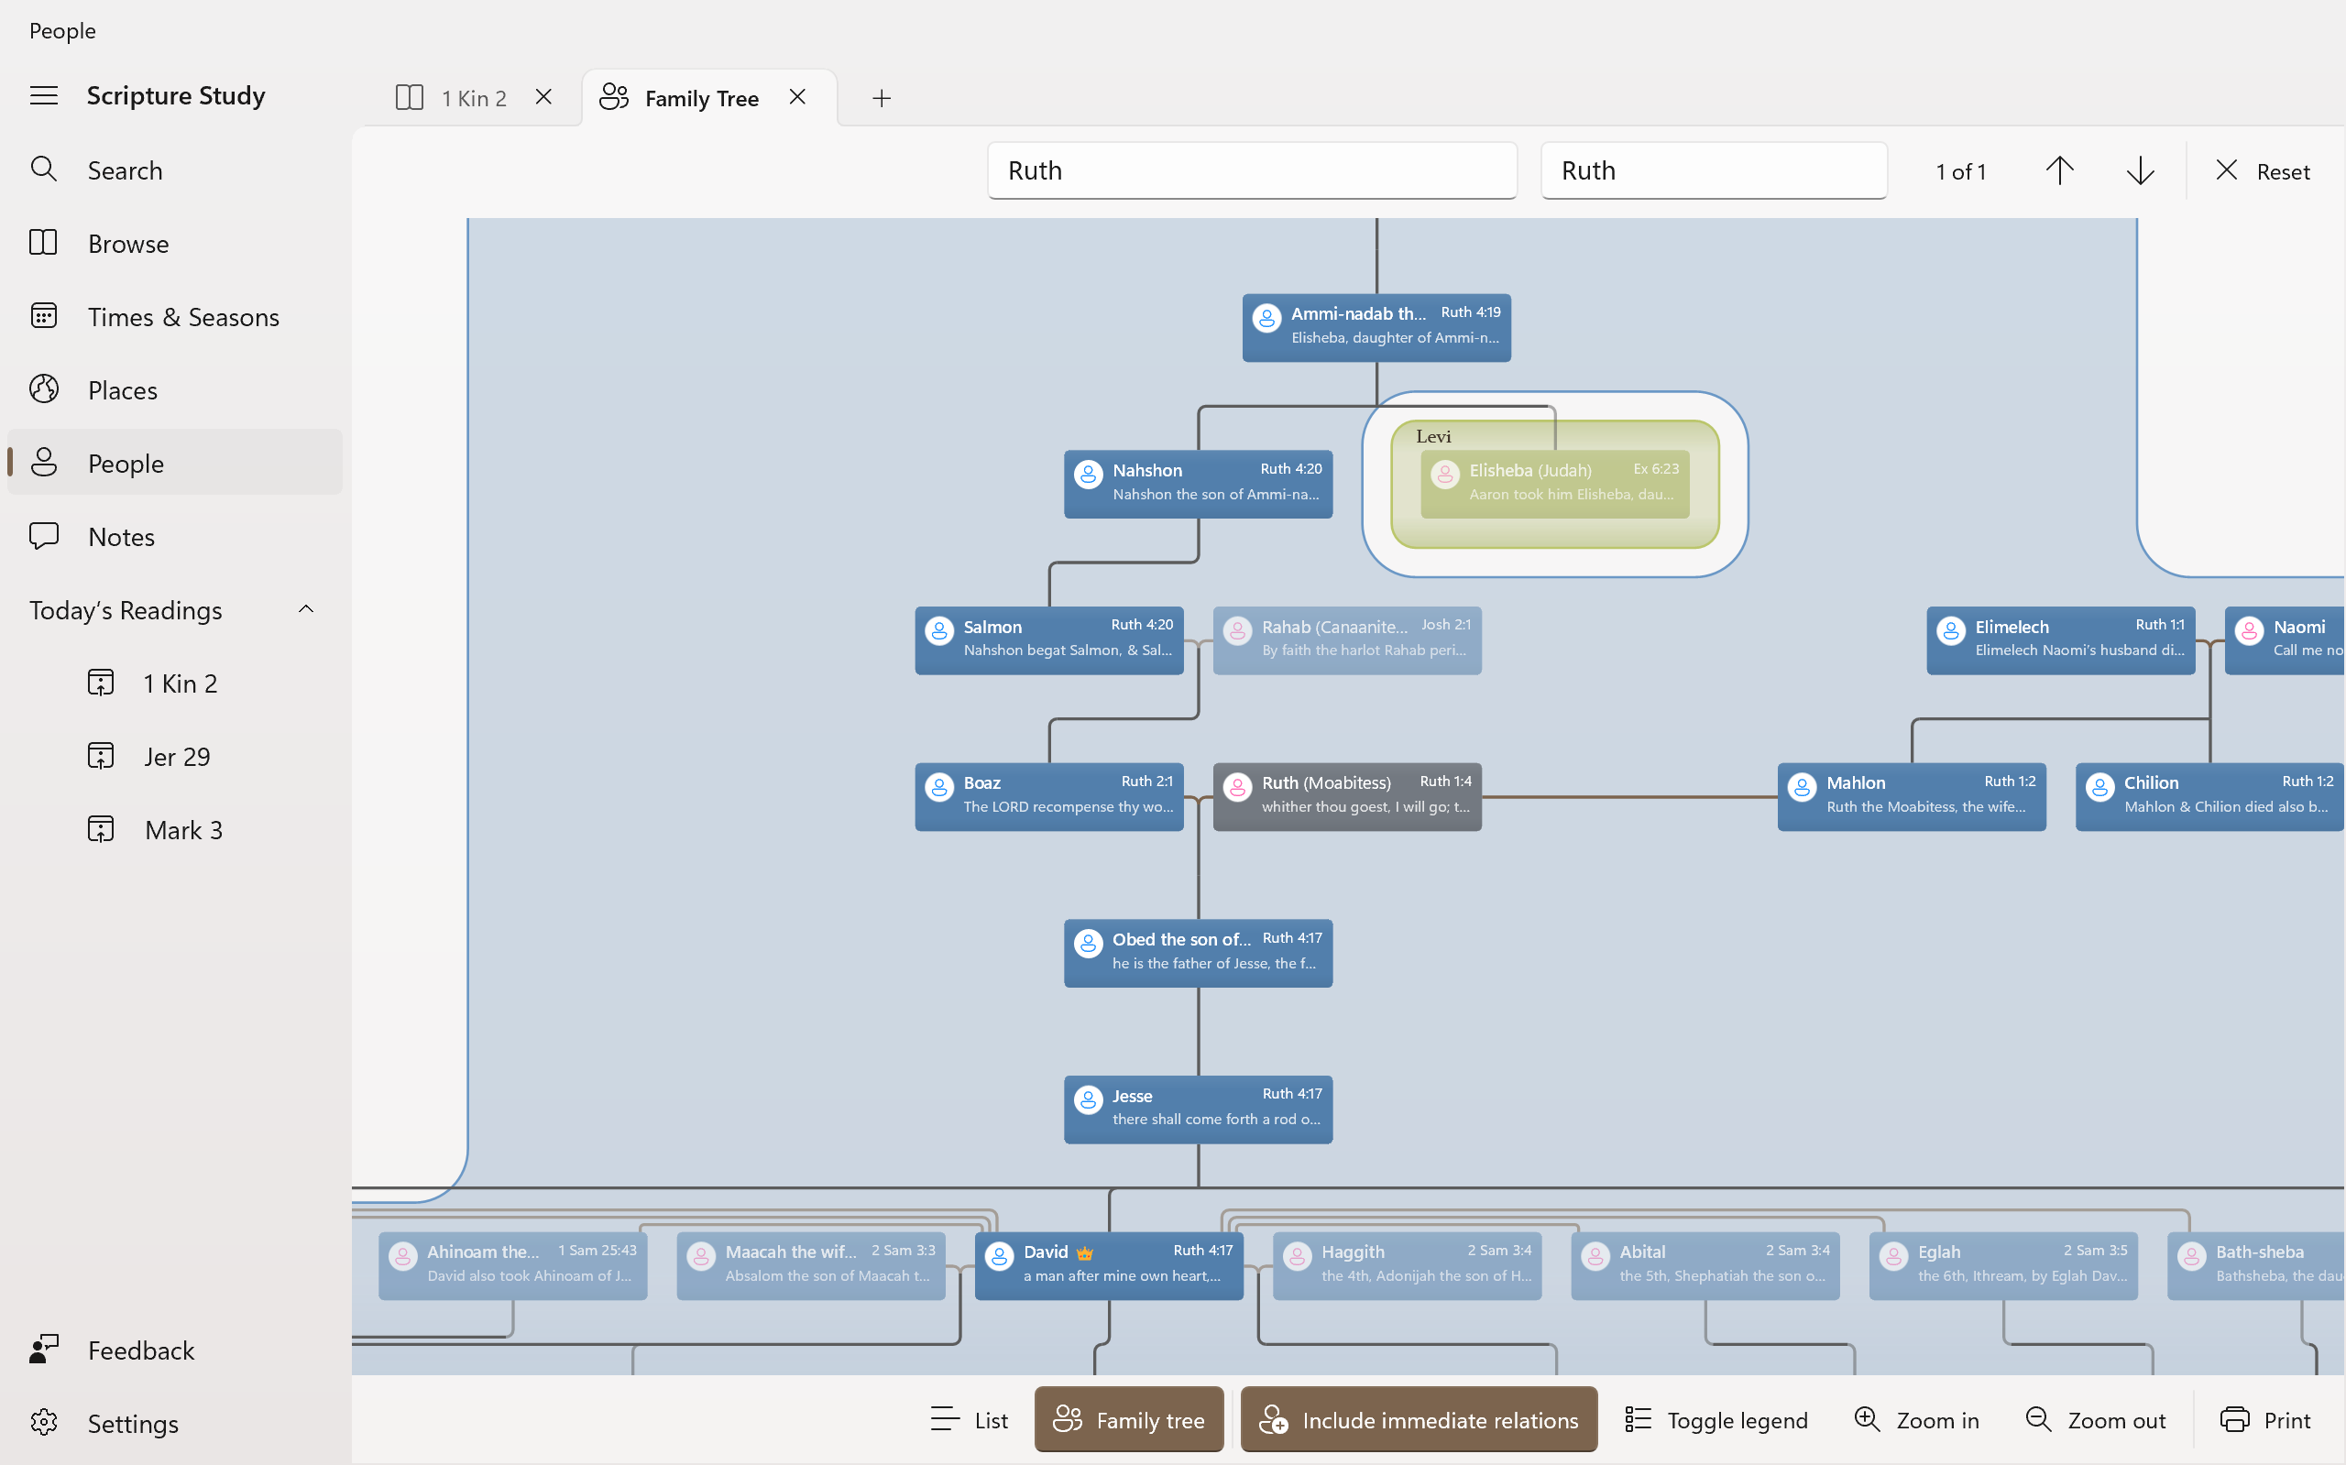The image size is (2346, 1465).
Task: Select the Ammi-nadab person card
Action: [x=1376, y=327]
